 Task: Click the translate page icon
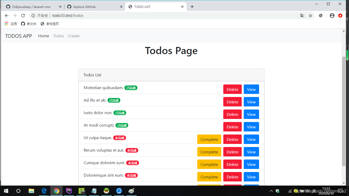[302, 16]
